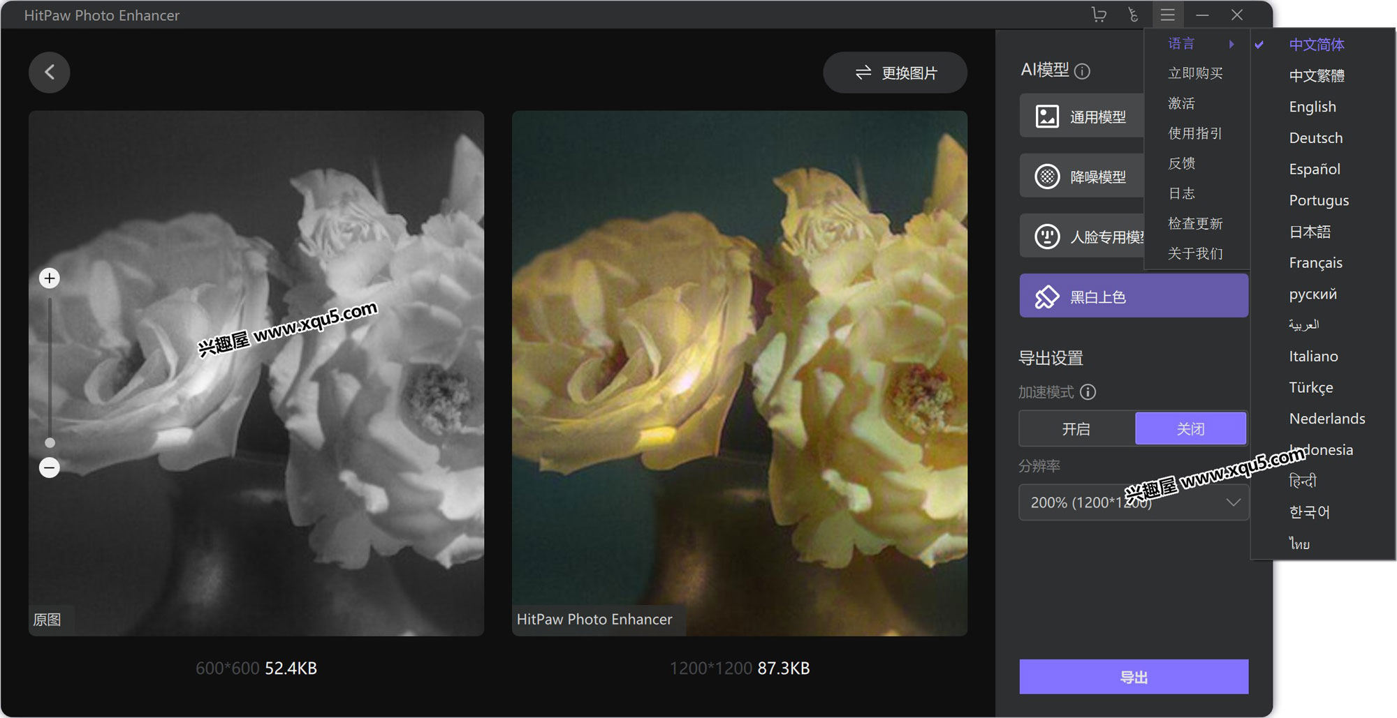Open the 200% resolution dropdown

[1133, 502]
